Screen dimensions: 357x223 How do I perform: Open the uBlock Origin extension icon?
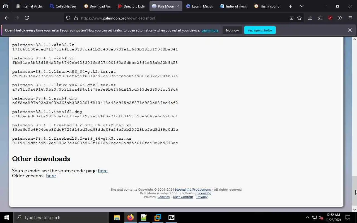[330, 18]
